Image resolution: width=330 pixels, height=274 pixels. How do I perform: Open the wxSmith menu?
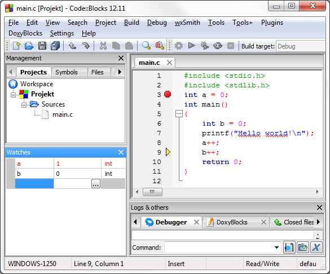point(187,23)
